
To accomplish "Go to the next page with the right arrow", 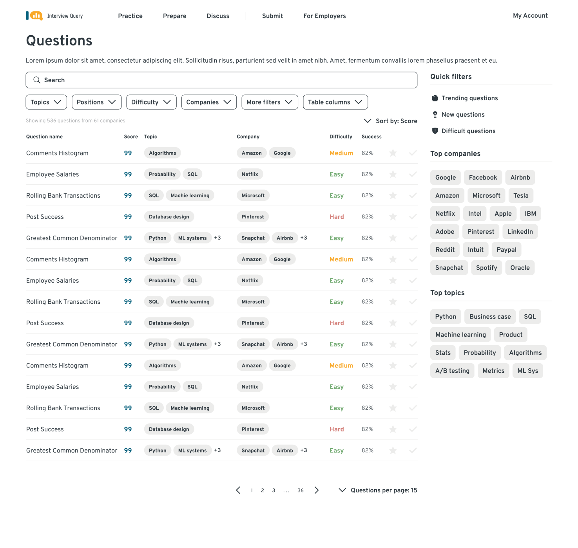I will (317, 490).
